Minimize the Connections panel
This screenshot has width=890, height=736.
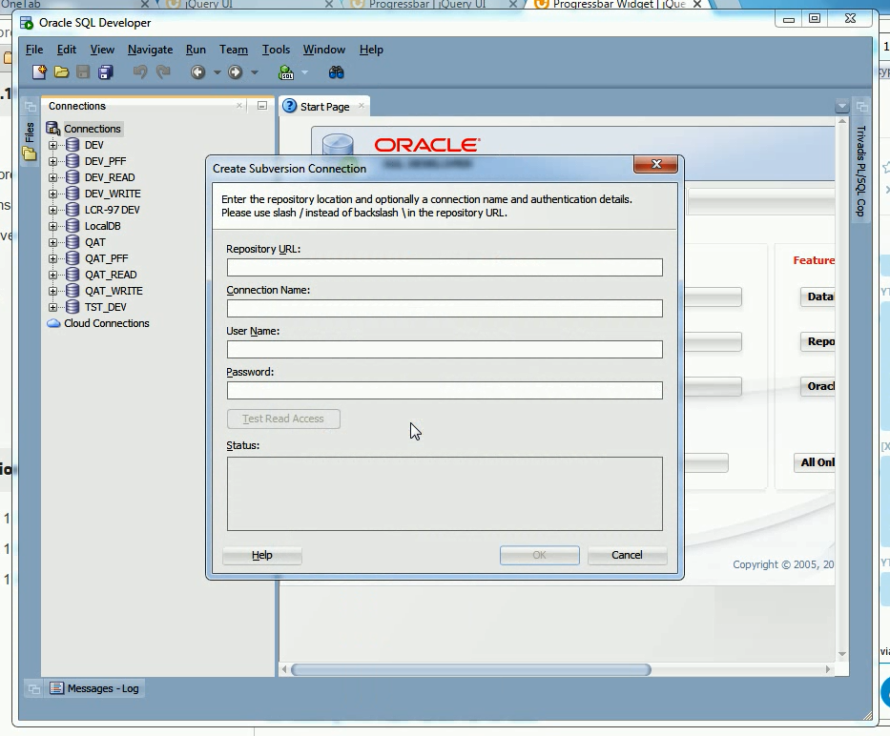(262, 106)
